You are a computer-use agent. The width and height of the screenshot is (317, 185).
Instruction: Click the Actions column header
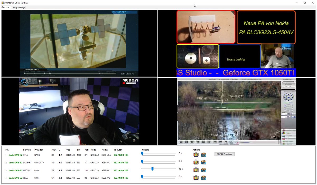click(196, 150)
